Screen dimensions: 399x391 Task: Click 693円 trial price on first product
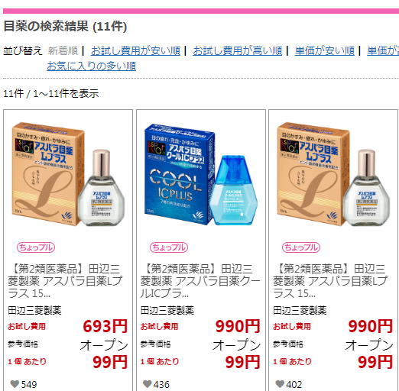(105, 326)
